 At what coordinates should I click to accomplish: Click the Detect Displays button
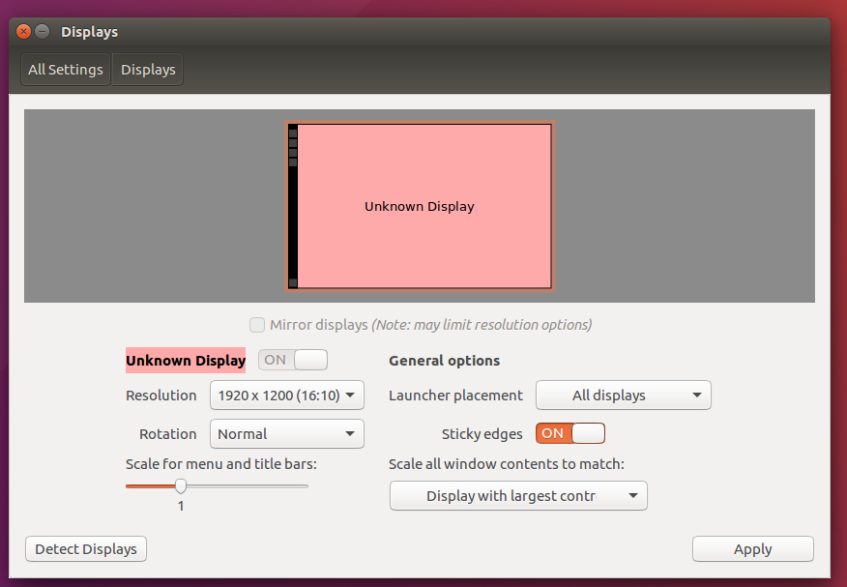(x=86, y=548)
